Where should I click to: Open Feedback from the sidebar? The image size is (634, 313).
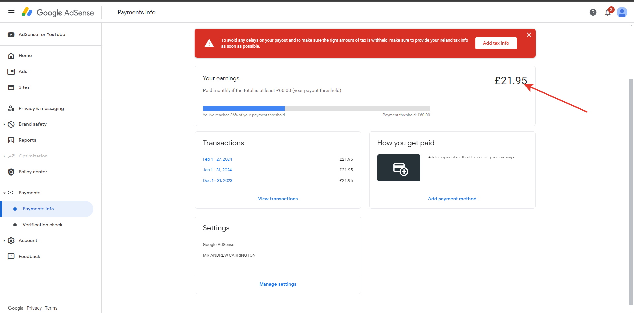click(29, 257)
